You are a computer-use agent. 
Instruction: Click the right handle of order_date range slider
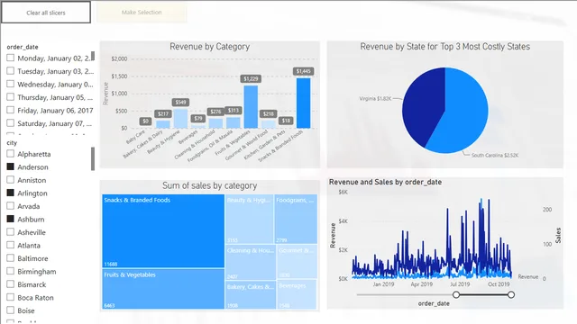(511, 294)
